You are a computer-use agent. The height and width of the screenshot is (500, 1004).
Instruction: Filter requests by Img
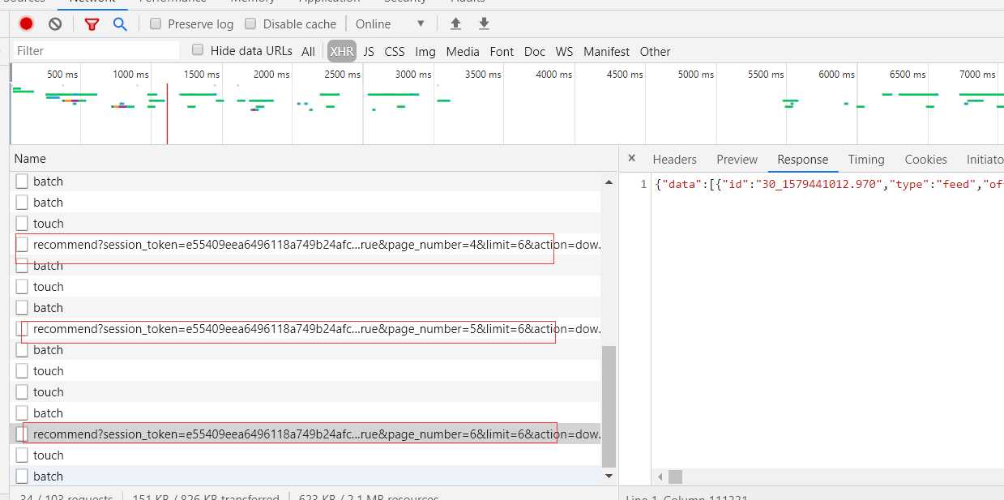tap(425, 51)
